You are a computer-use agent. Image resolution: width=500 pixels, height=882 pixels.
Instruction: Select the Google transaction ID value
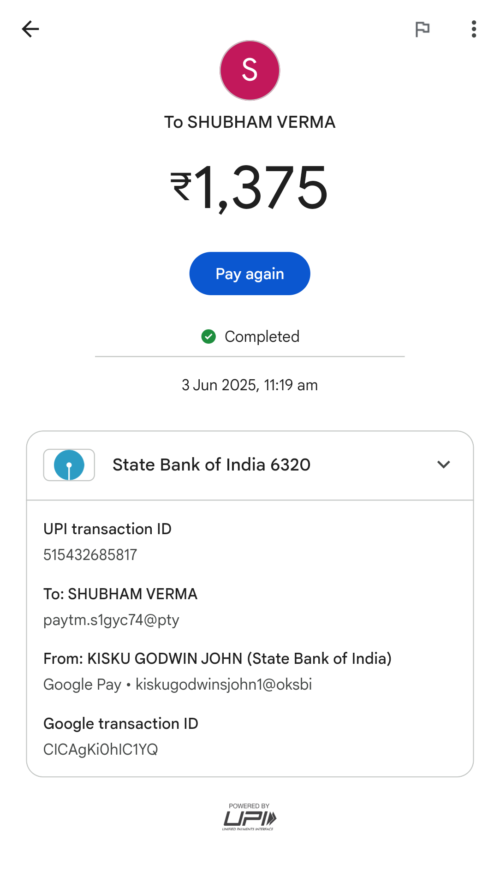[101, 750]
